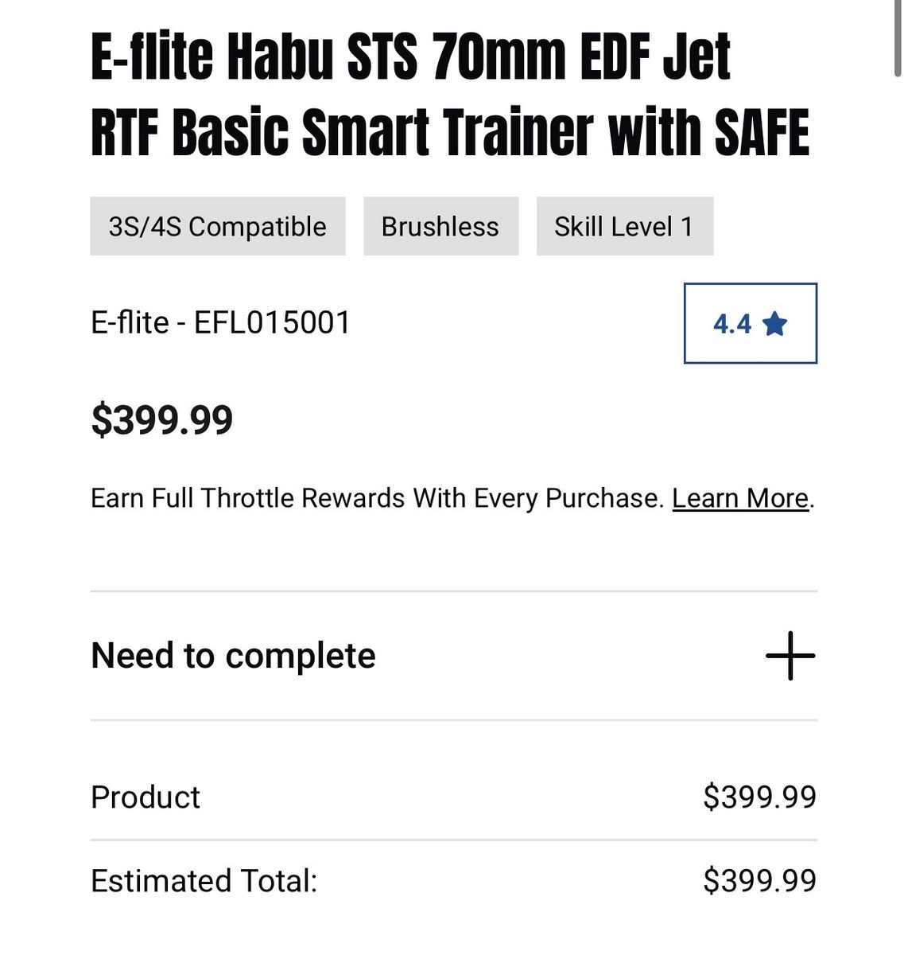Viewport: 908px width, 955px height.
Task: Click the E-flite brand name beside part number
Action: point(130,323)
